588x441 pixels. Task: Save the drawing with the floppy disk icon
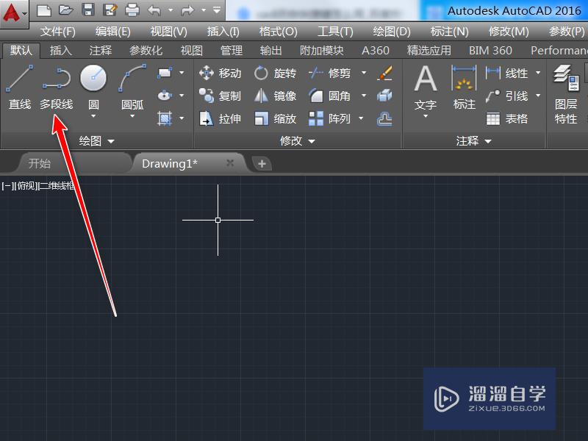(87, 10)
